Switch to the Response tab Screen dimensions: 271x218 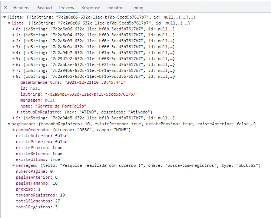pyautogui.click(x=91, y=8)
